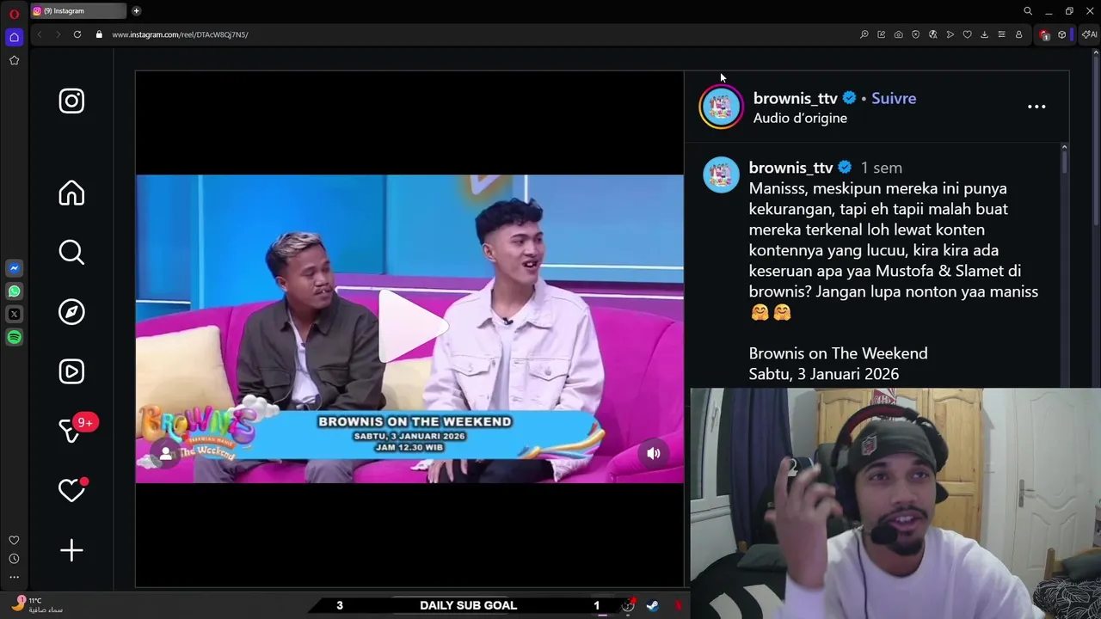This screenshot has width=1101, height=619.
Task: Go back with the browser back arrow
Action: click(x=40, y=34)
